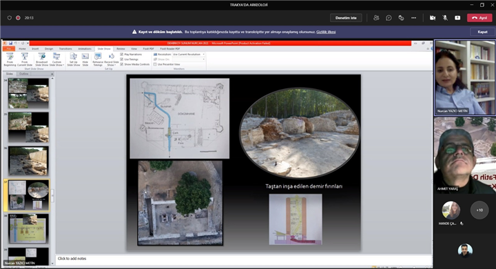Open the Show On dropdown
This screenshot has width=496, height=269.
tap(189, 59)
